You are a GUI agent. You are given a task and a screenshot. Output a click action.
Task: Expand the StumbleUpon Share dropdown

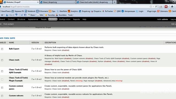tap(32, 15)
